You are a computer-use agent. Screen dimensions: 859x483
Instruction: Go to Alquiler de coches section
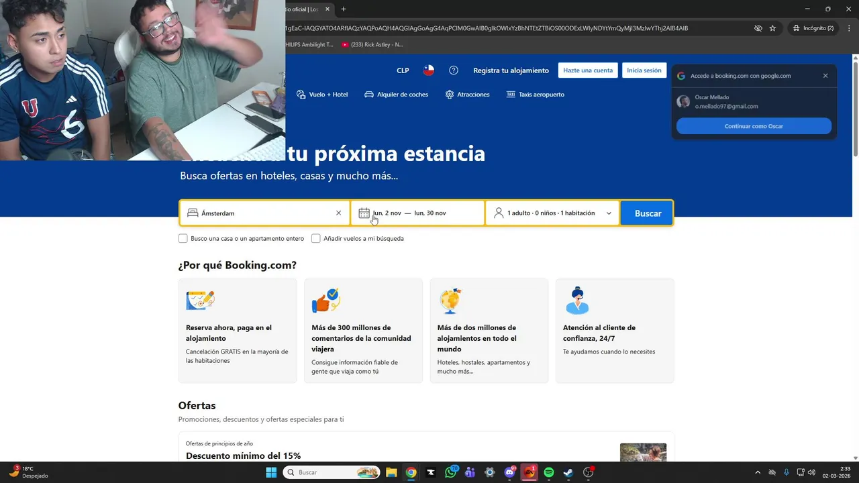(396, 95)
